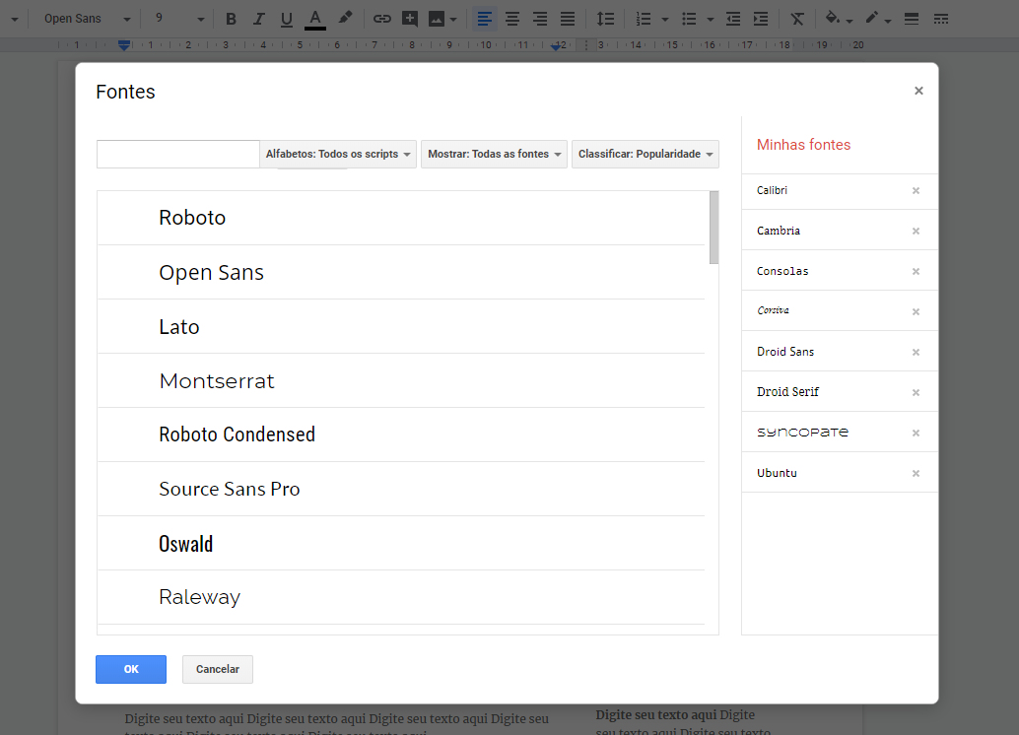Confirm font selection with OK

tap(131, 669)
